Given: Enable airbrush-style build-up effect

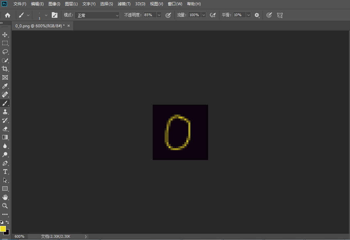Looking at the screenshot, I should [x=213, y=15].
